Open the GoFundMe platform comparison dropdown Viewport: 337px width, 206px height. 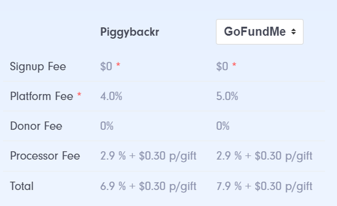(259, 32)
